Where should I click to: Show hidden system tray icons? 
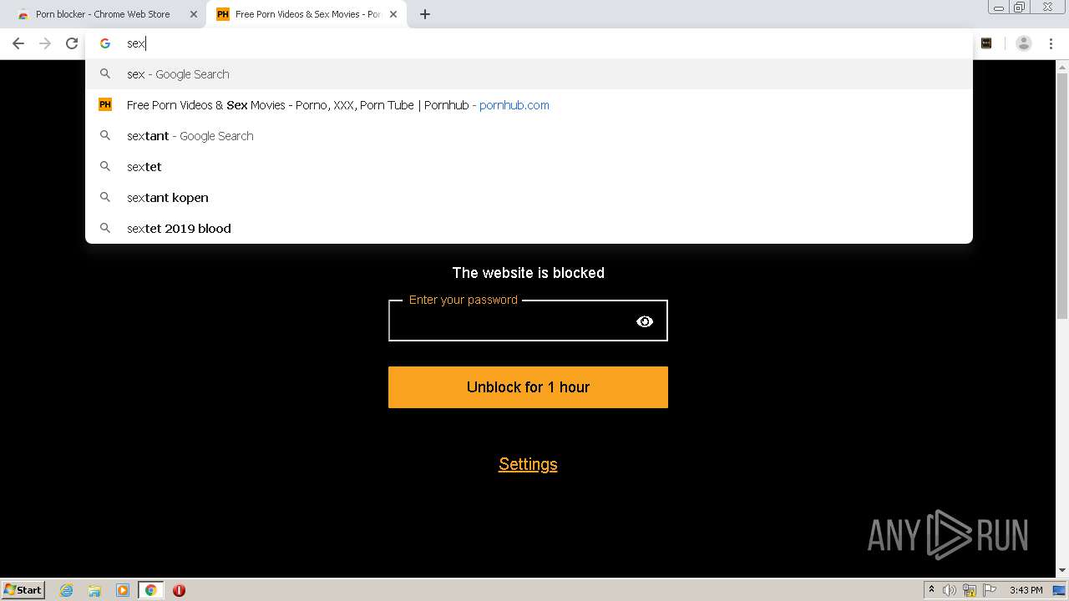point(931,590)
